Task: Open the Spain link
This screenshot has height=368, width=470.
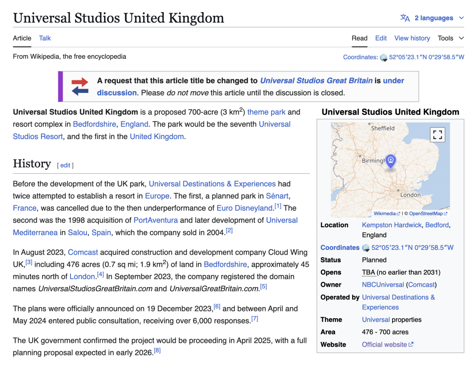Action: click(x=101, y=232)
